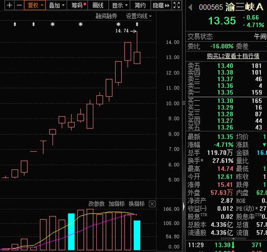
Task: Click 166.00 volume axis label
Action: [x=171, y=209]
